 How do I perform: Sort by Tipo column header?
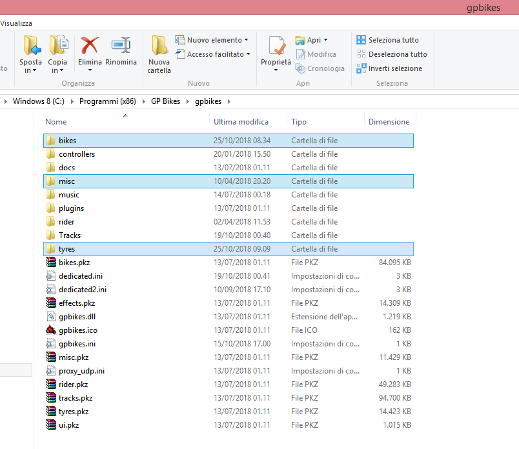coord(299,122)
